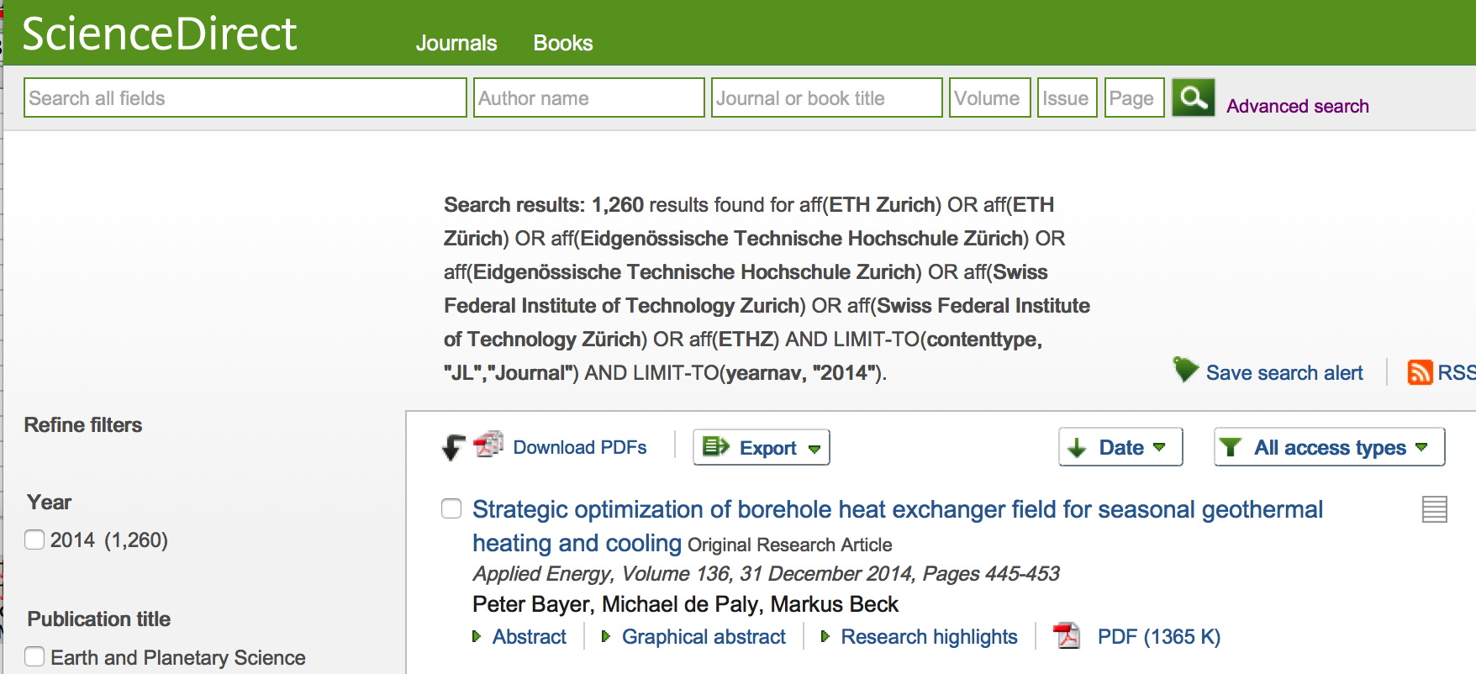Click the green Export arrow icon
Image resolution: width=1476 pixels, height=674 pixels.
point(715,447)
